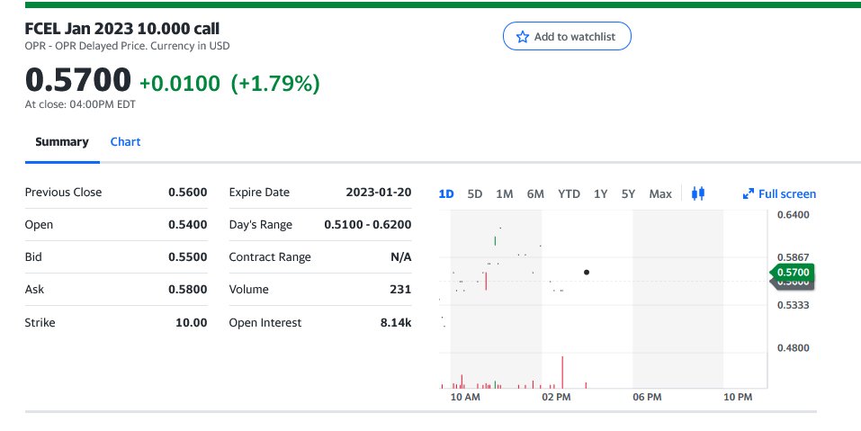
Task: Click the Volume value 231
Action: (x=400, y=290)
